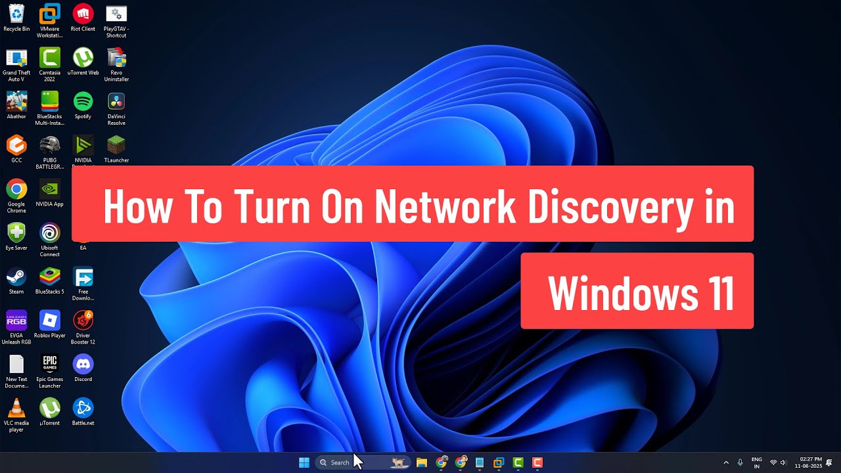Screen dimensions: 841x473
Task: Open the Wi-Fi network tray icon
Action: coord(773,462)
